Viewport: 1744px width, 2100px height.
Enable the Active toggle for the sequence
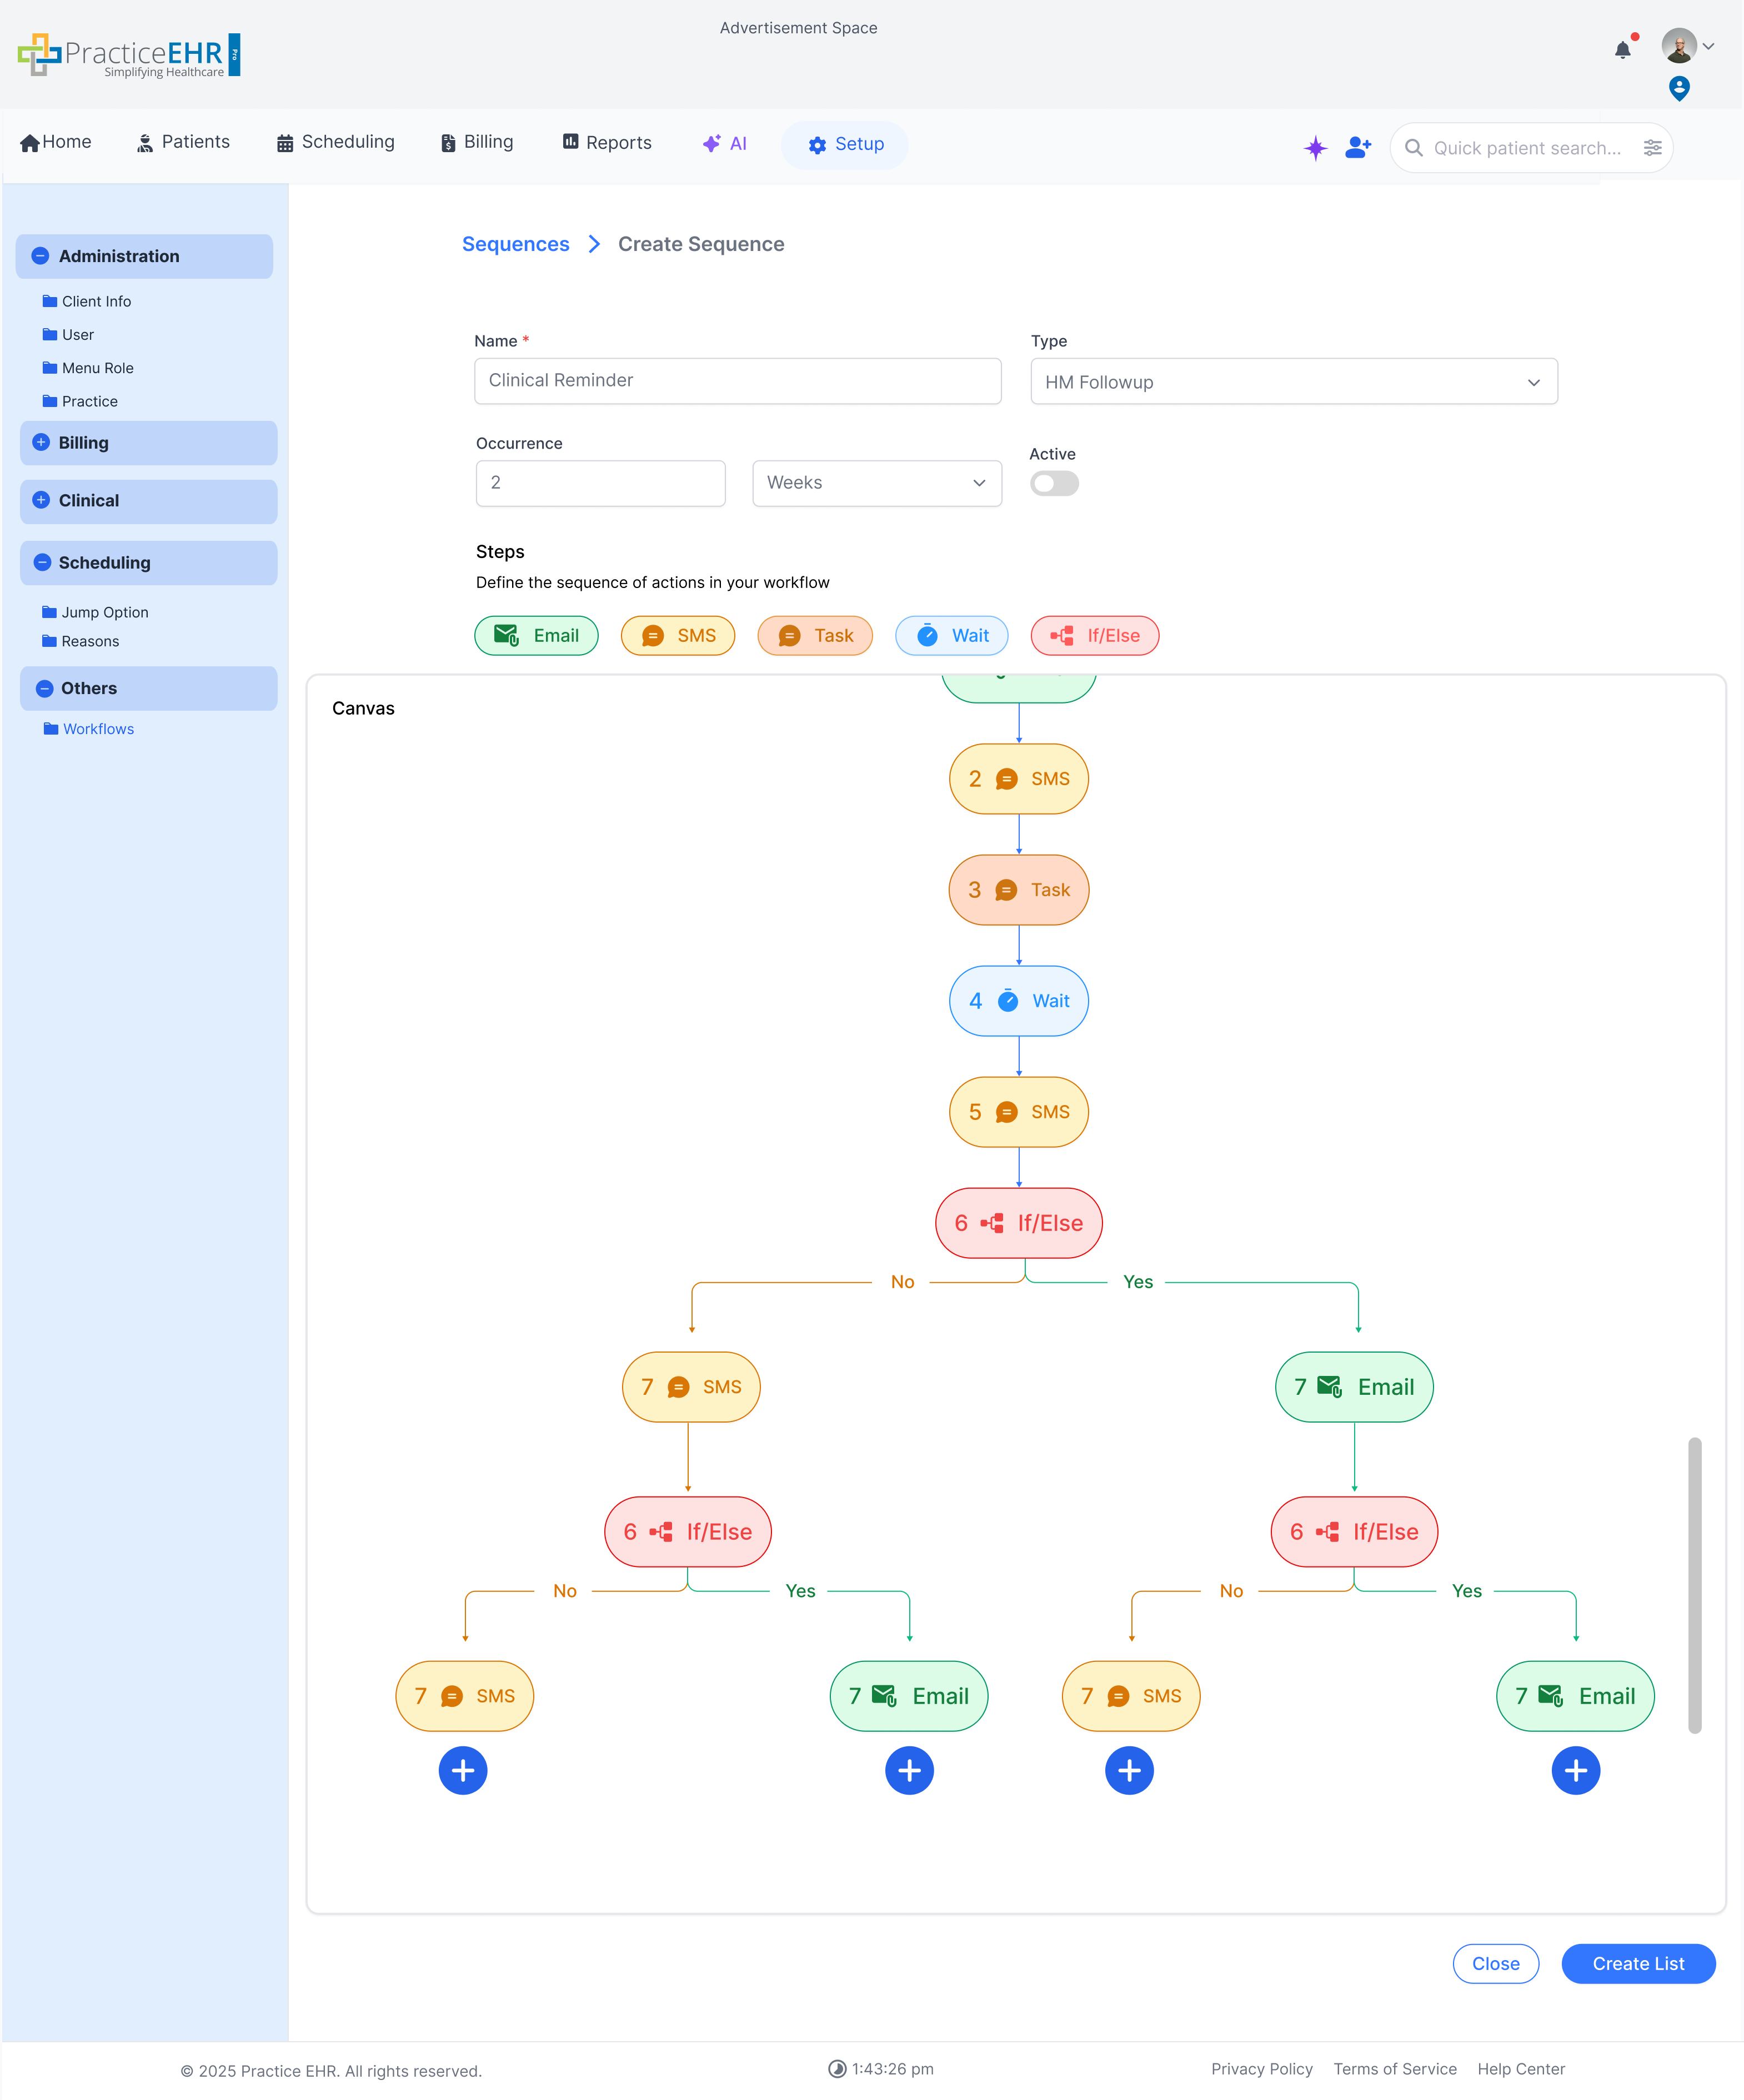pyautogui.click(x=1054, y=483)
